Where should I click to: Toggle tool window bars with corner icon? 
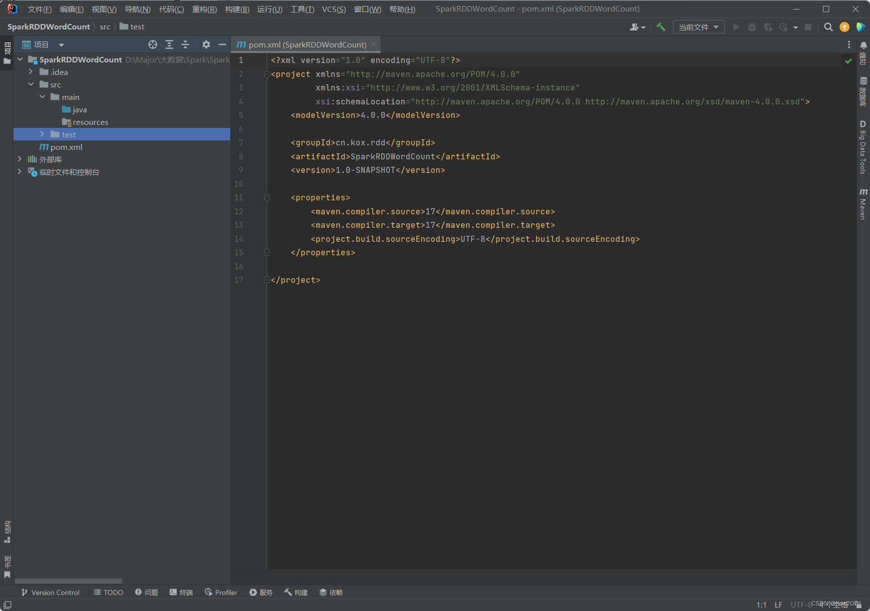[7, 605]
